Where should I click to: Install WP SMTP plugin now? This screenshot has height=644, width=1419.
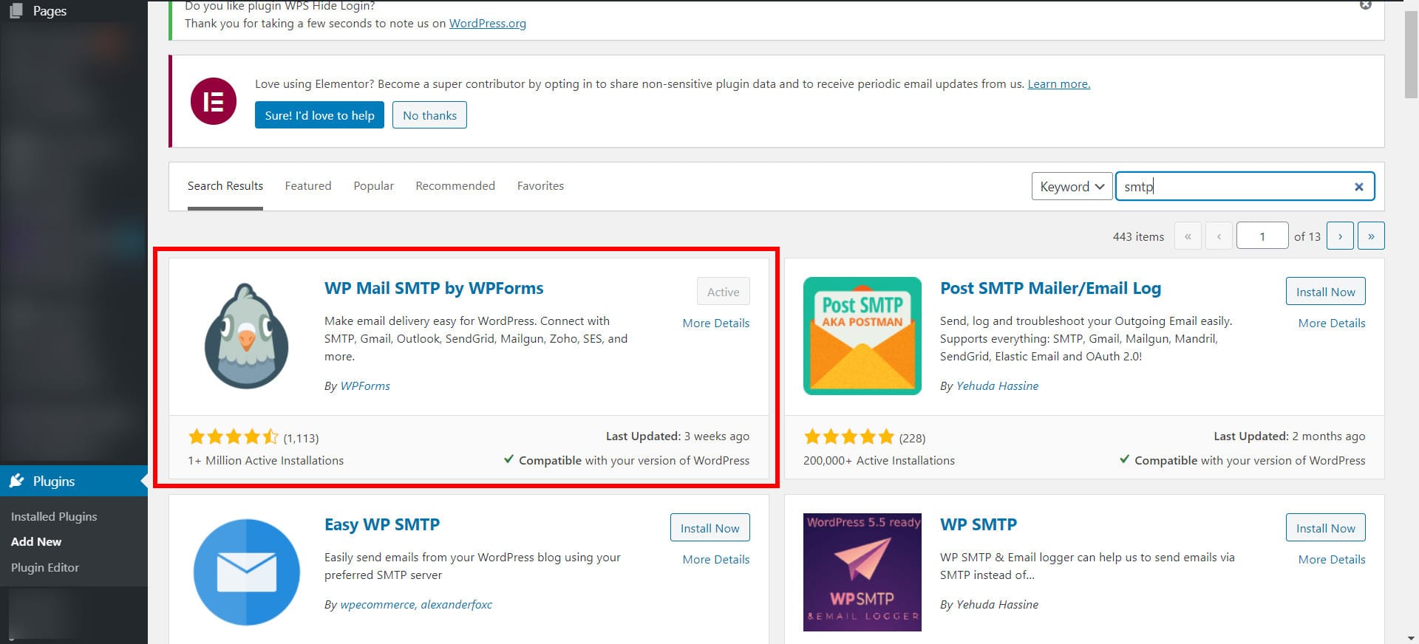(1325, 528)
